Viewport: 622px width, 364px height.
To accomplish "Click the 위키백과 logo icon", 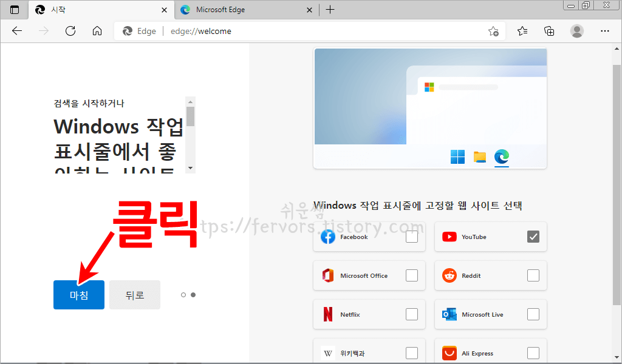I will (x=327, y=353).
